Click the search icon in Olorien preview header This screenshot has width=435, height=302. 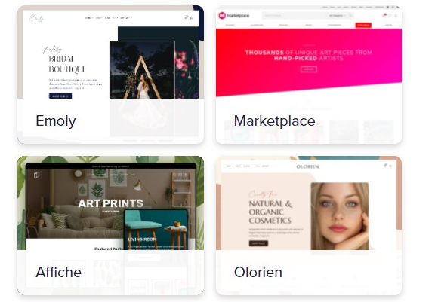point(385,166)
